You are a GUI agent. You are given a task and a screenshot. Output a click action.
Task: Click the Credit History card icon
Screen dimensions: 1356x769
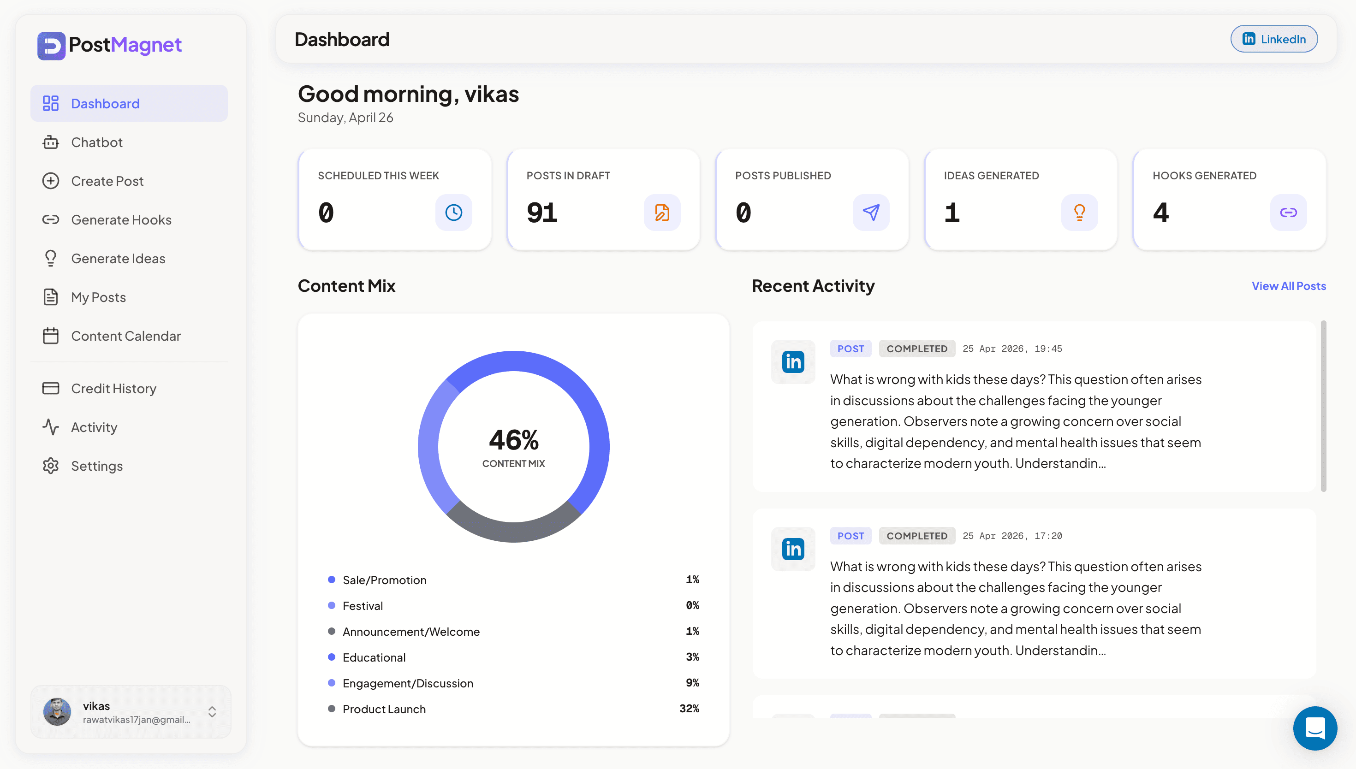point(51,388)
